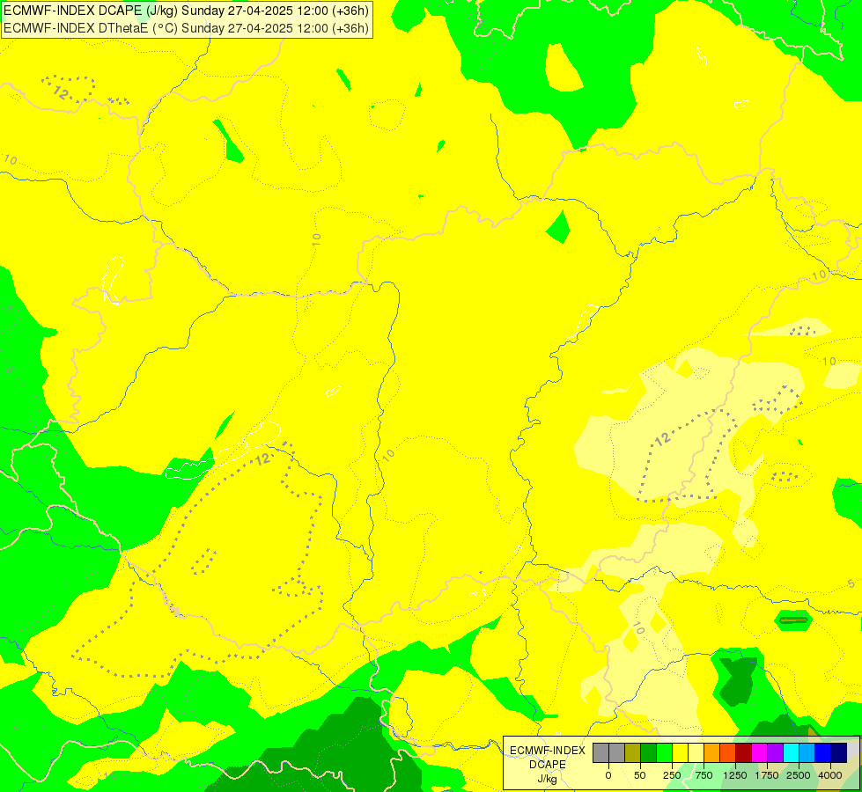Click the purple legend swatch
Viewport: 862px width, 792px height.
click(775, 752)
